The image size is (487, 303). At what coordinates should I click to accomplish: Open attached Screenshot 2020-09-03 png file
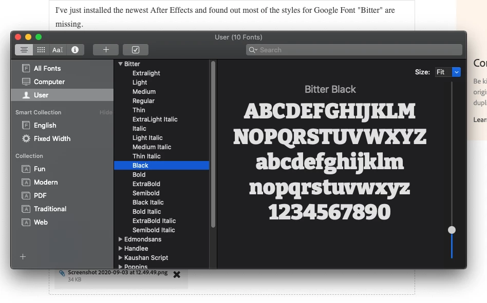118,273
